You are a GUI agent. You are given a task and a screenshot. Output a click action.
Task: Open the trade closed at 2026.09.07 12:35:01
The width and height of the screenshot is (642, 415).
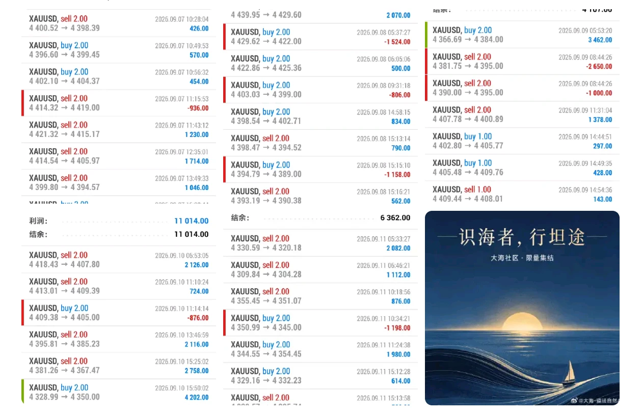pyautogui.click(x=119, y=156)
